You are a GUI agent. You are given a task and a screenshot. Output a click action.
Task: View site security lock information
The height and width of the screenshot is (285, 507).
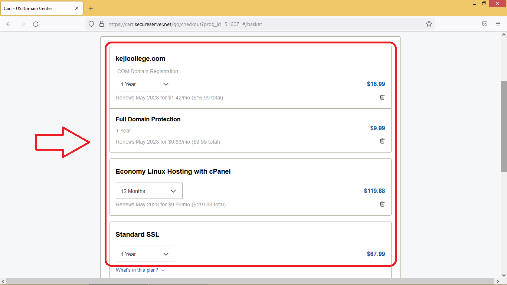(x=101, y=24)
